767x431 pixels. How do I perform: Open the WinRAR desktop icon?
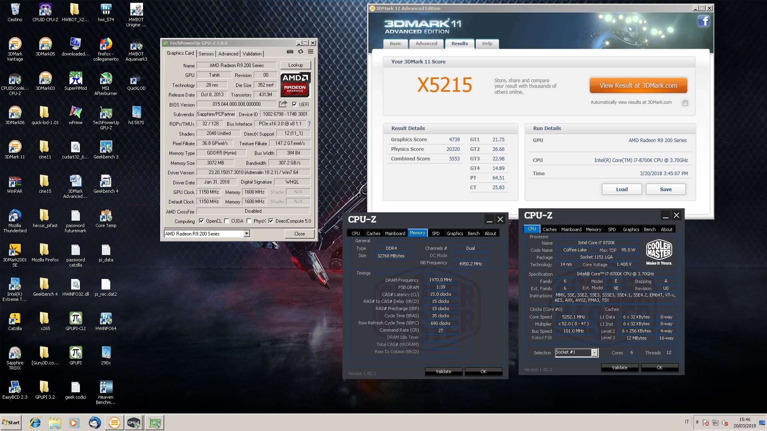tap(15, 184)
